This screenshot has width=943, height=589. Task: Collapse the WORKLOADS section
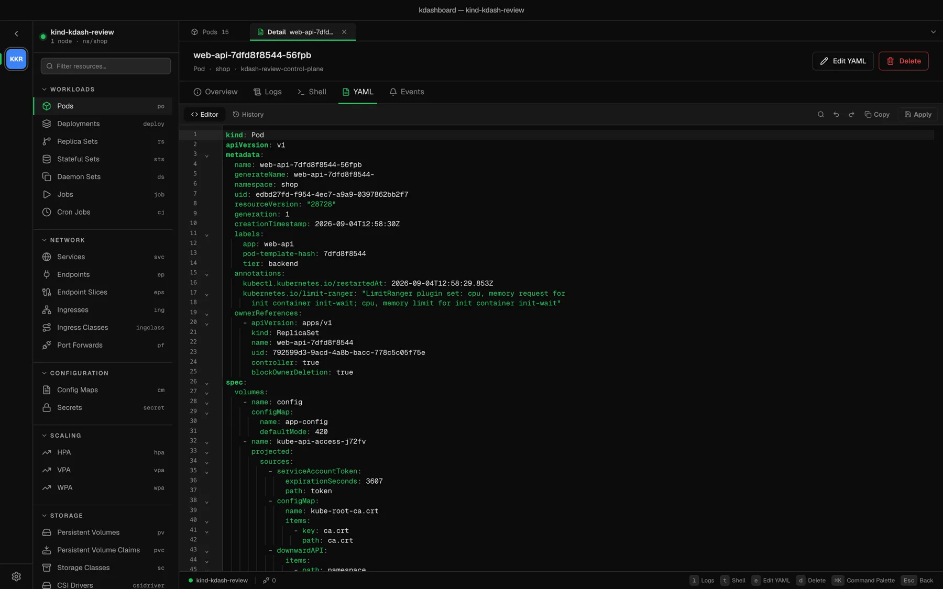pyautogui.click(x=69, y=90)
